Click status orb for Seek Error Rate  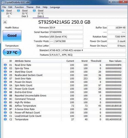pyautogui.click(x=5, y=78)
